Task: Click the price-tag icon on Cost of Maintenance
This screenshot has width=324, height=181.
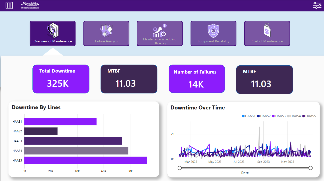Action: (x=267, y=29)
